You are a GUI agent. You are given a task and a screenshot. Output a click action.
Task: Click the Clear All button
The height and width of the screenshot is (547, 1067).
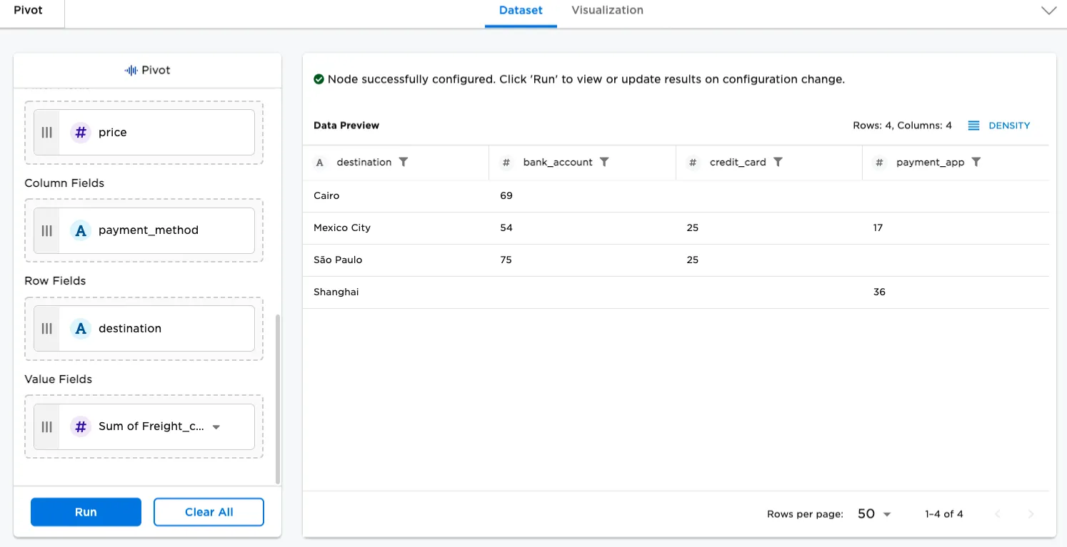point(209,512)
